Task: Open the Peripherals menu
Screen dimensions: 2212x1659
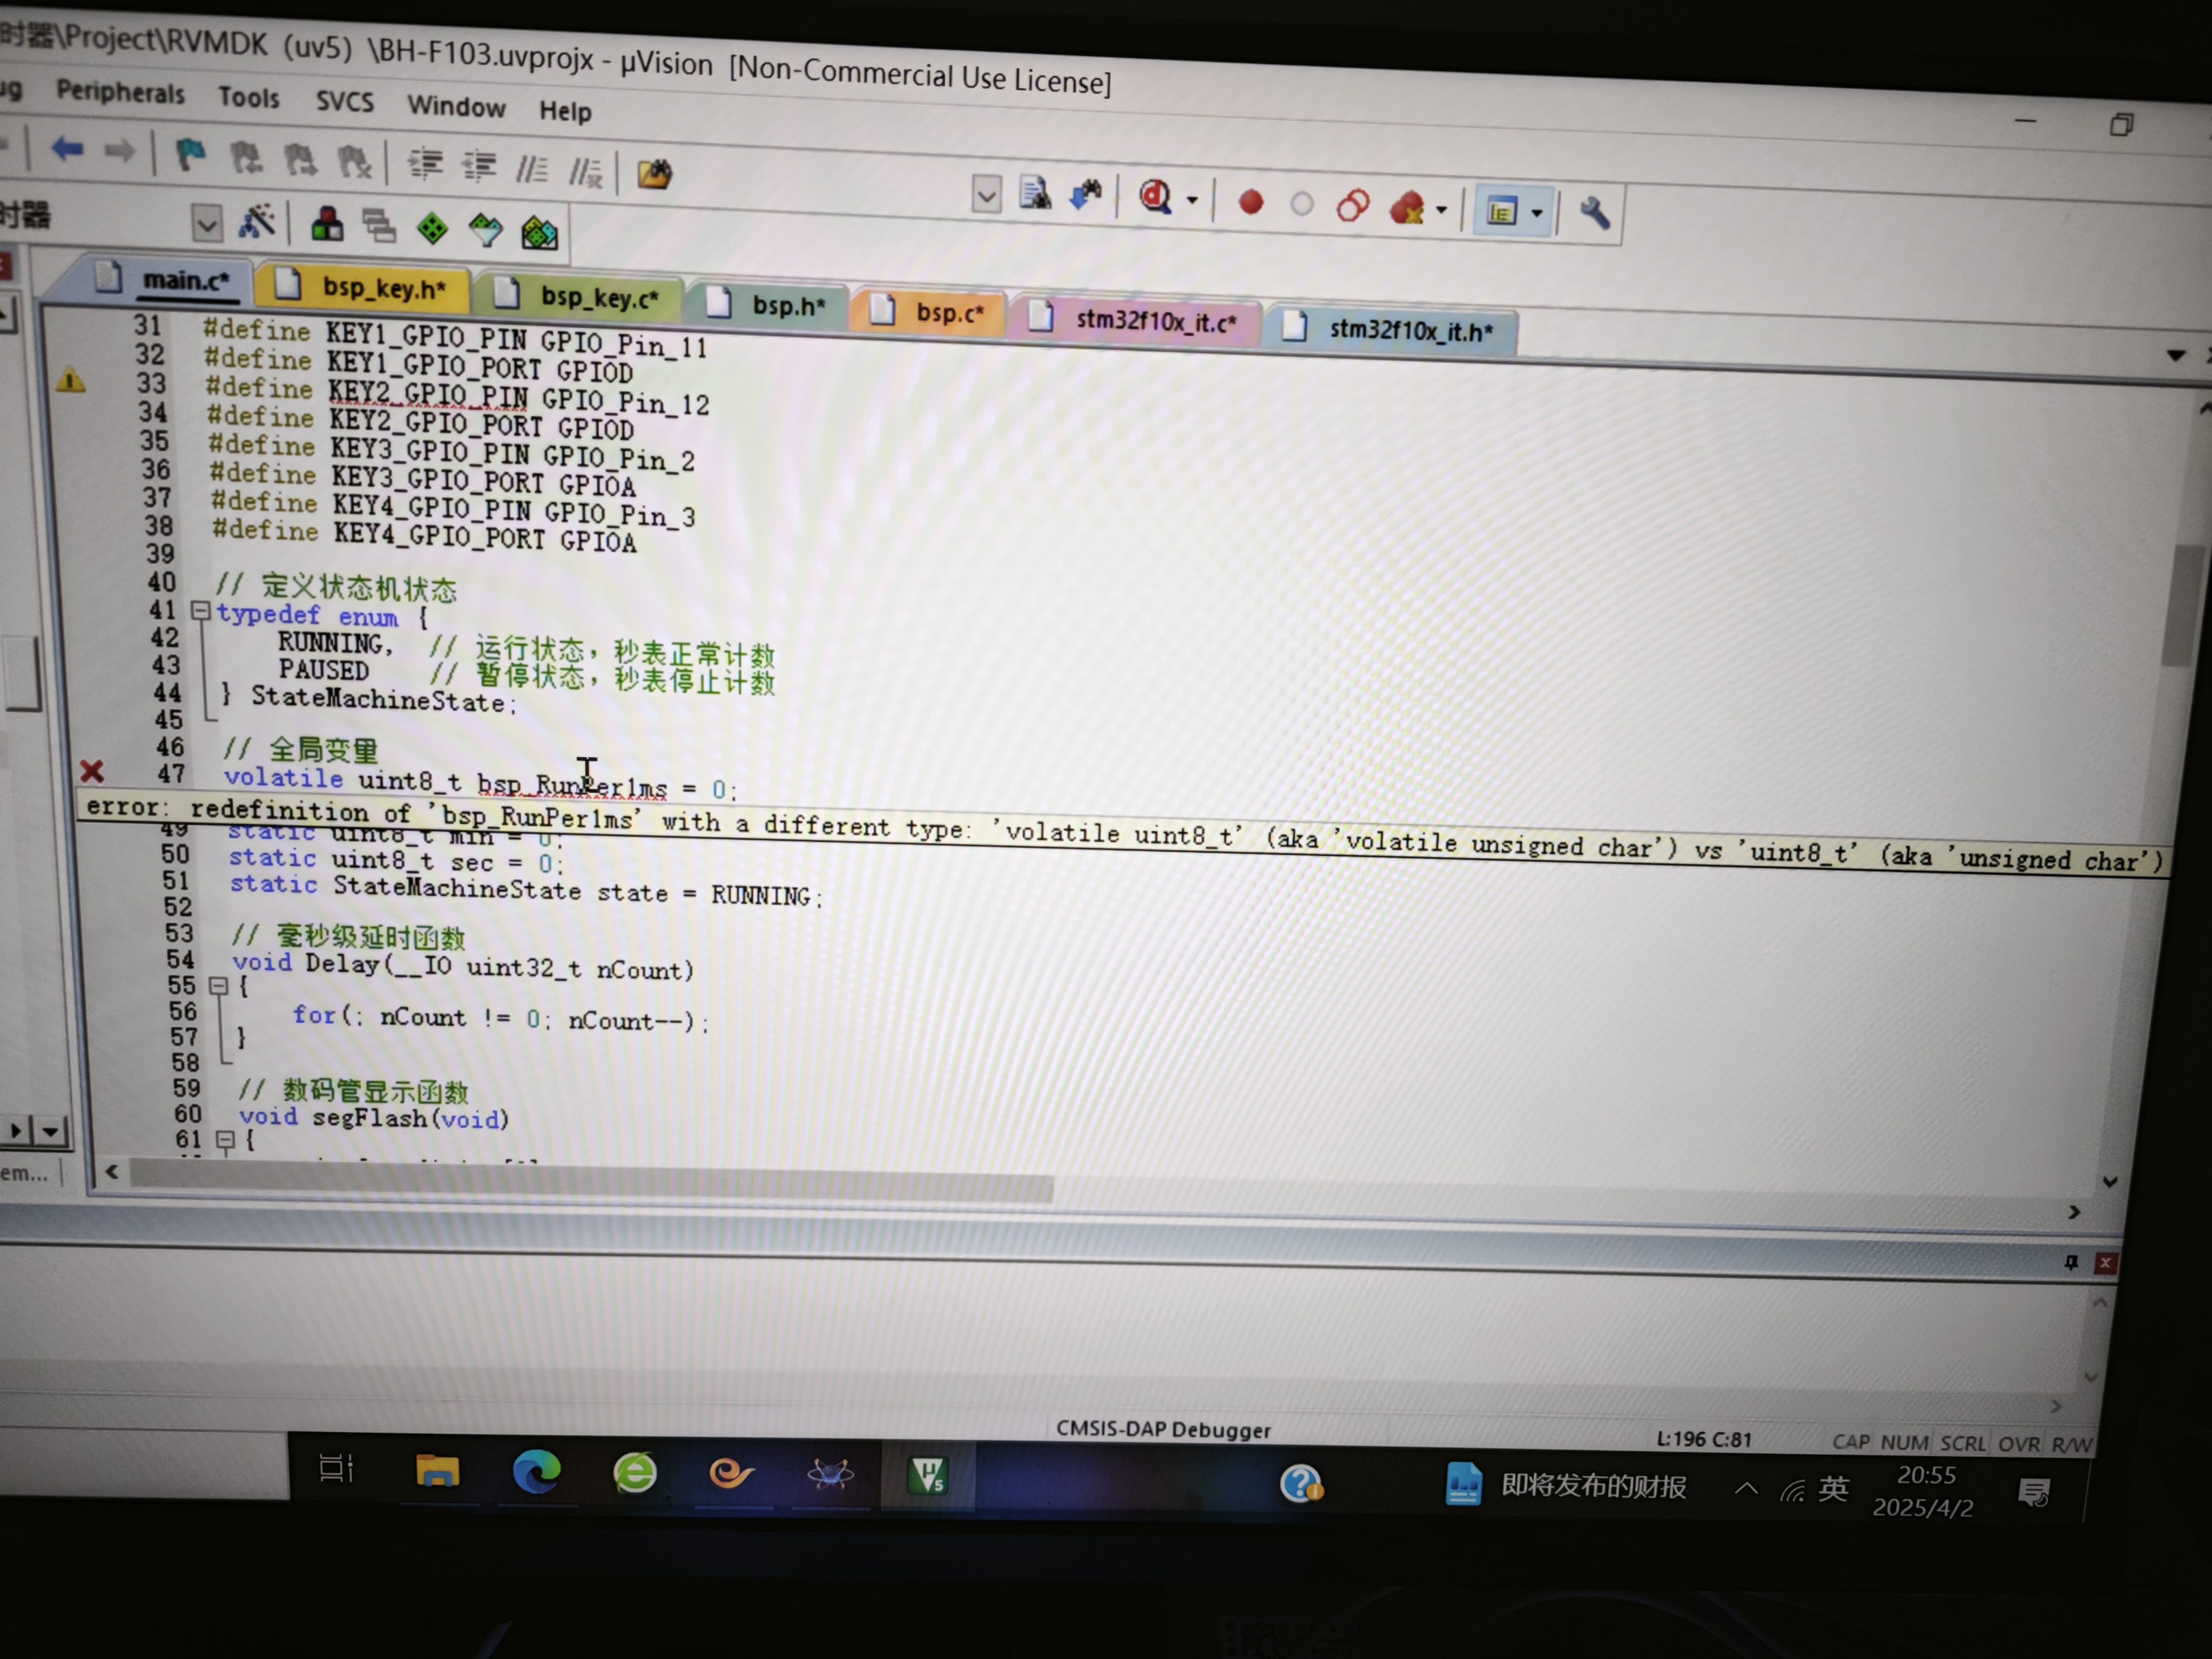Action: tap(120, 93)
